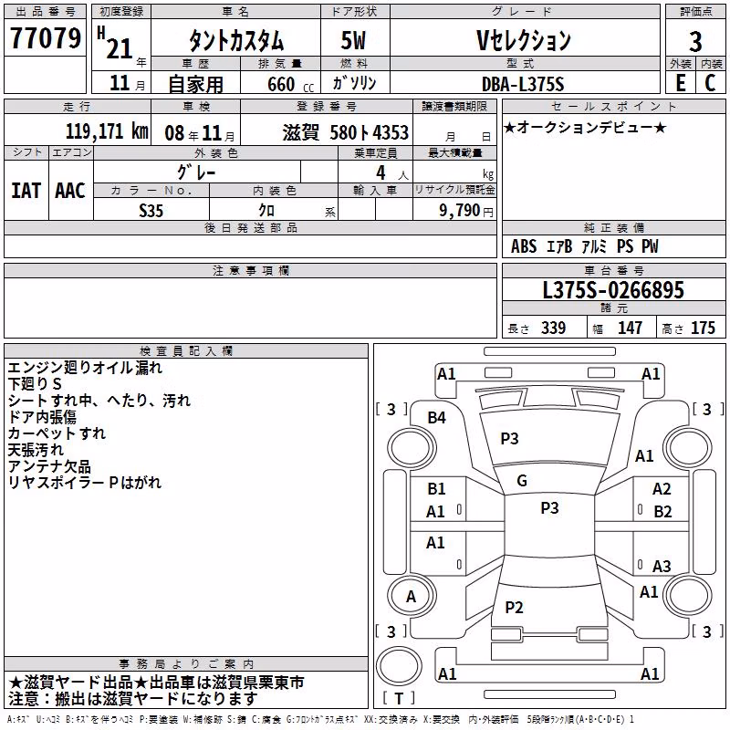Select the model code DBA-L375S

[x=523, y=84]
